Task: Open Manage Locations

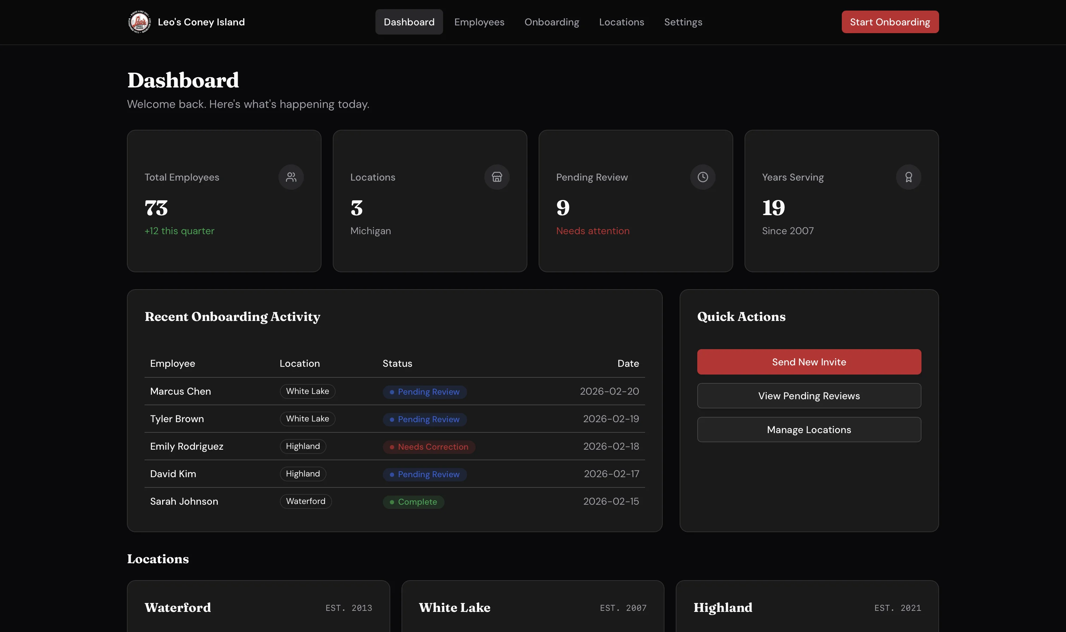Action: 808,429
